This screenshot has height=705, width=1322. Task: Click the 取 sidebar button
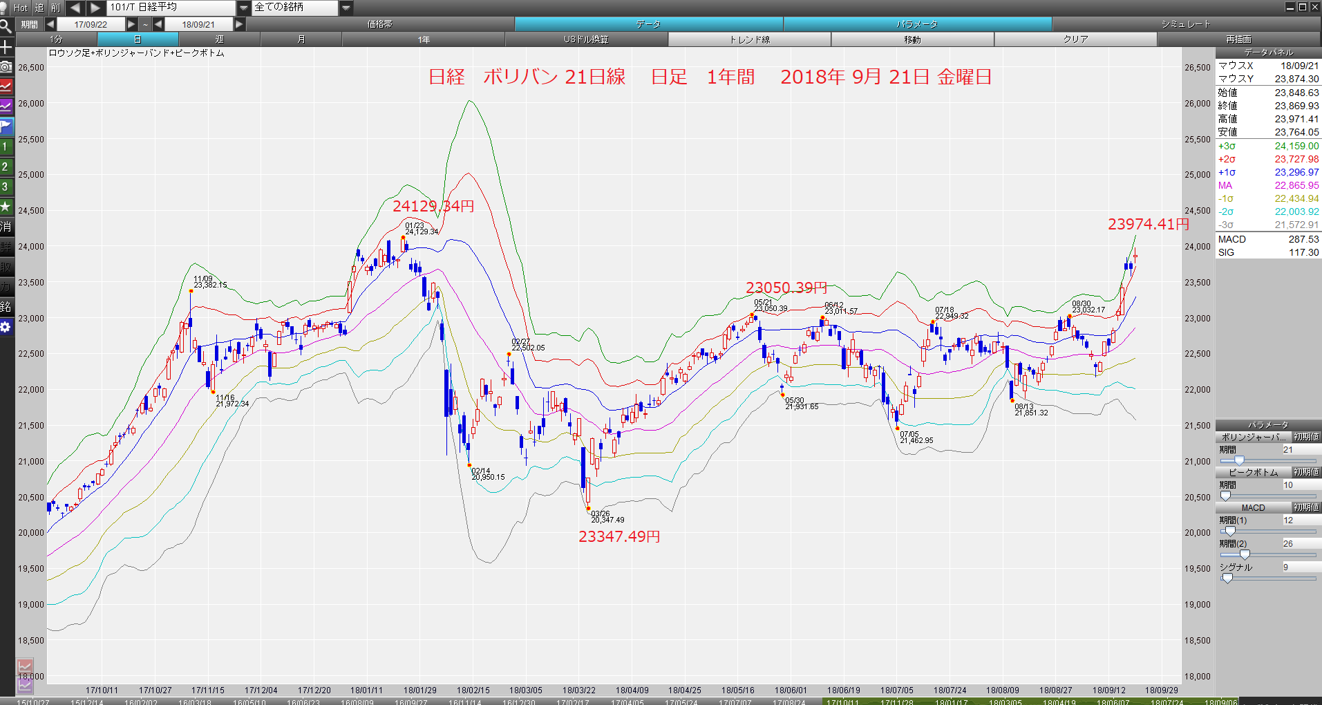6,267
